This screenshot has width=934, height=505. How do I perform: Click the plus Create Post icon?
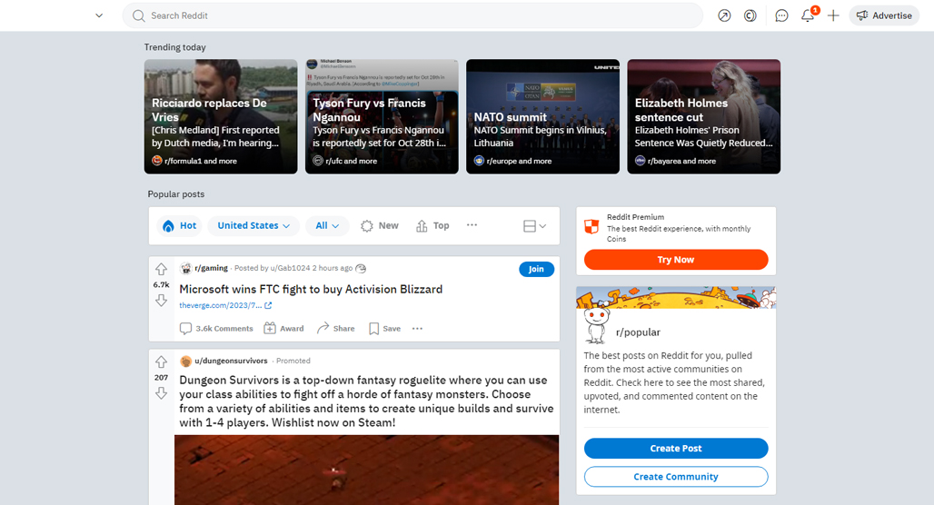pos(833,15)
